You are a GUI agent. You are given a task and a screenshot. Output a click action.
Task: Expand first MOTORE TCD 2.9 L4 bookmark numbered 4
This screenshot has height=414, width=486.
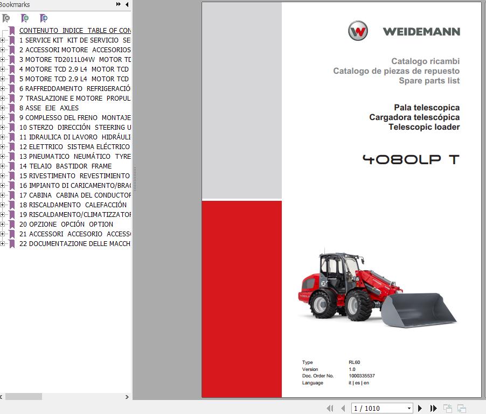[3, 69]
